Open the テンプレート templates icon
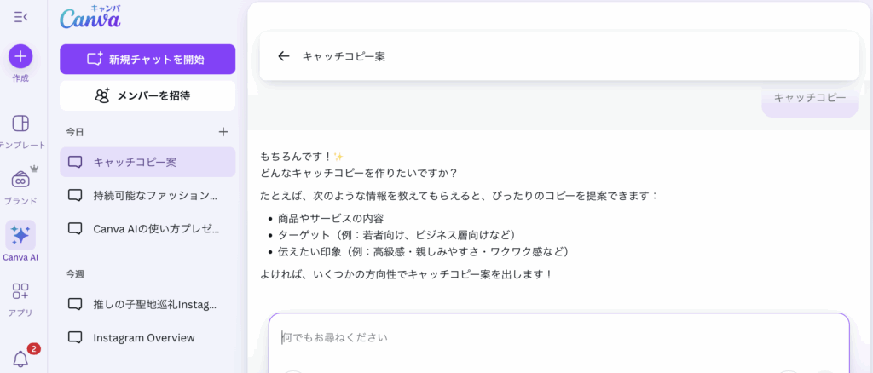The image size is (873, 373). (x=20, y=123)
